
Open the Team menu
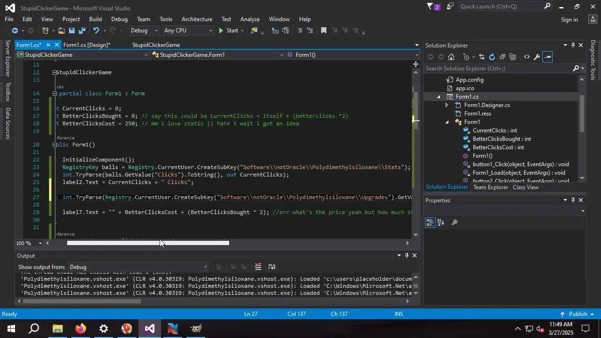(x=144, y=19)
